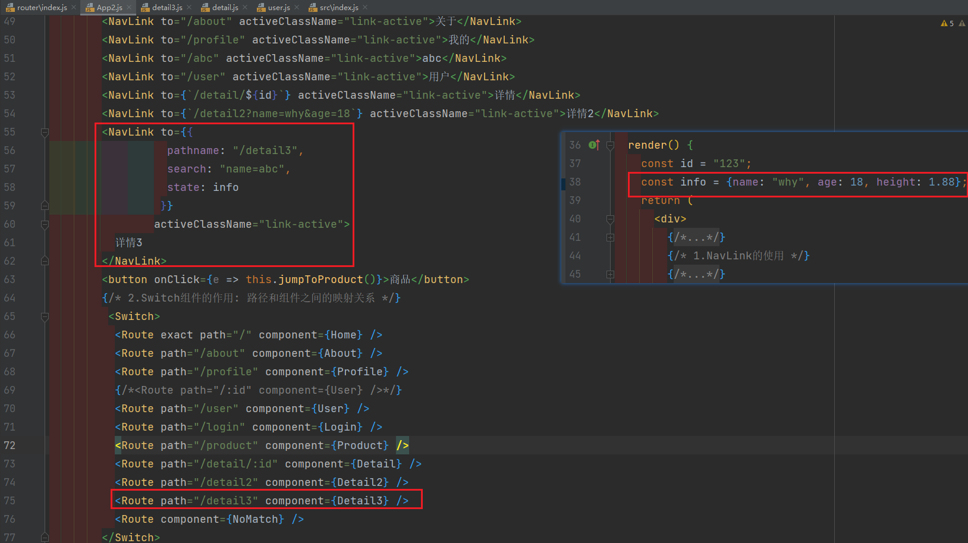Image resolution: width=968 pixels, height=543 pixels.
Task: Click the '2.Switch' comment on line 64
Action: 252,298
